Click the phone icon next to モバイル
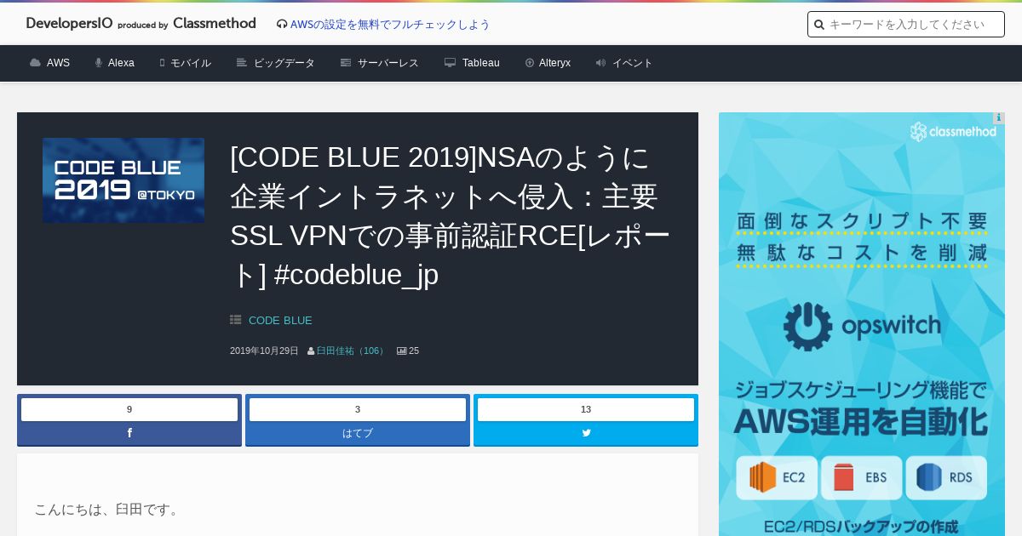The width and height of the screenshot is (1022, 536). pyautogui.click(x=162, y=63)
